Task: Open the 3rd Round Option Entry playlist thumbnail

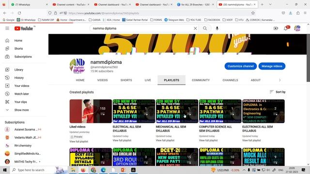Action: point(134,157)
